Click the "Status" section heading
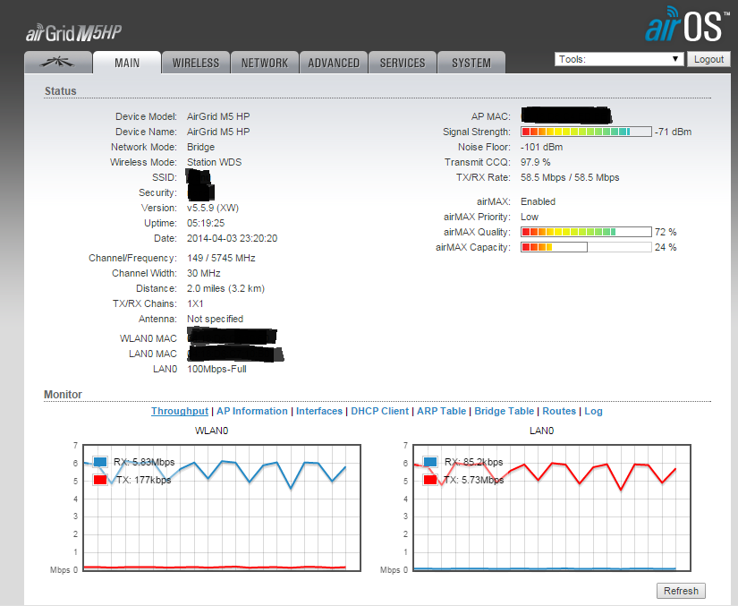 click(x=60, y=91)
